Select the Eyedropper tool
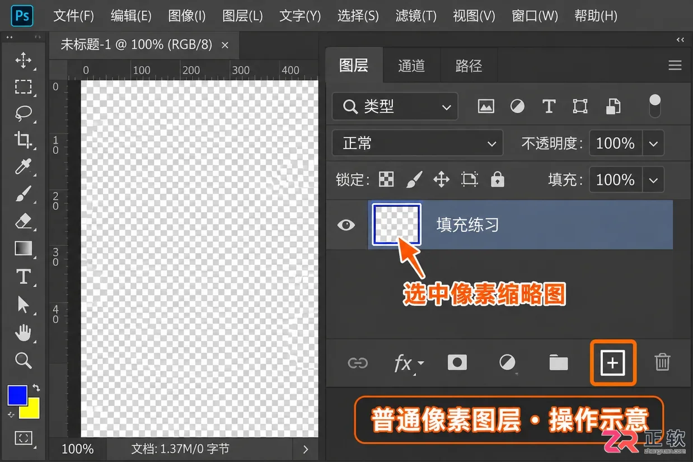The image size is (693, 462). coord(23,166)
